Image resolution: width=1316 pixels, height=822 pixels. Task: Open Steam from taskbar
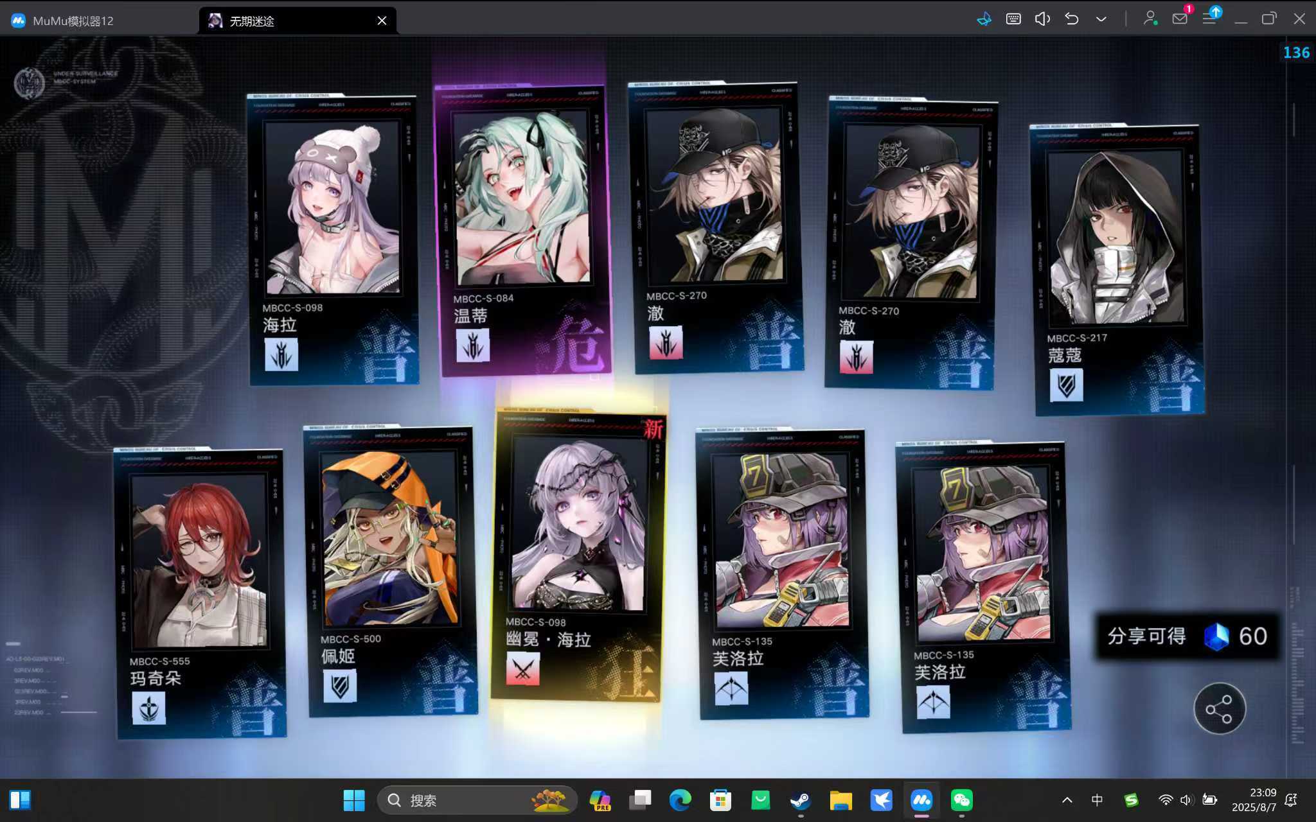click(801, 800)
